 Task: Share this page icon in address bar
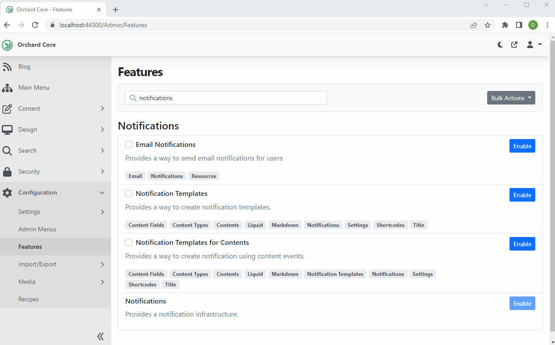tap(474, 25)
